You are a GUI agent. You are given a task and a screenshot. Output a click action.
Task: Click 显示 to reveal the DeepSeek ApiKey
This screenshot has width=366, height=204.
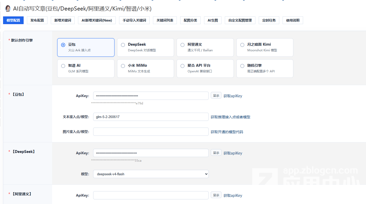pos(216,153)
